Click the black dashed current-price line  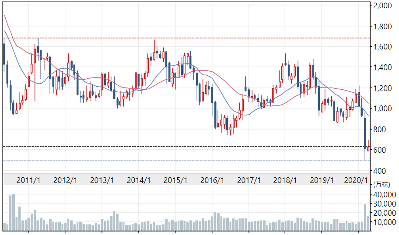[186, 147]
